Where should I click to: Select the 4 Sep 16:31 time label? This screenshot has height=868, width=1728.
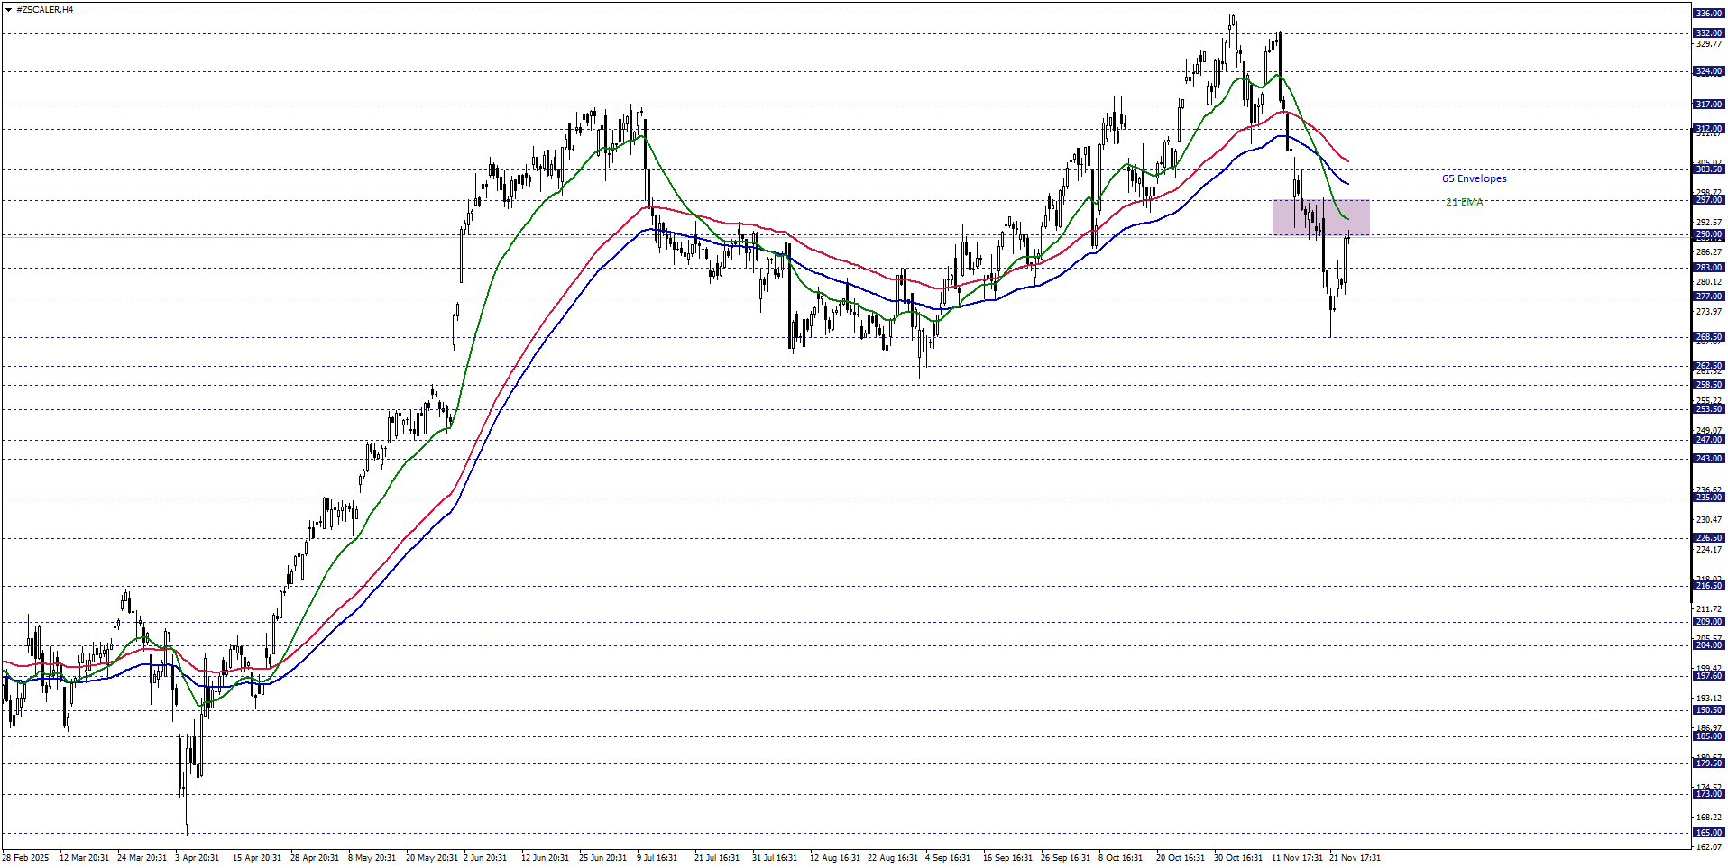(x=947, y=858)
